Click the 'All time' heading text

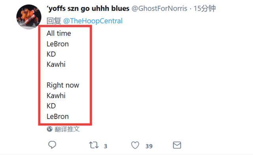[59, 33]
